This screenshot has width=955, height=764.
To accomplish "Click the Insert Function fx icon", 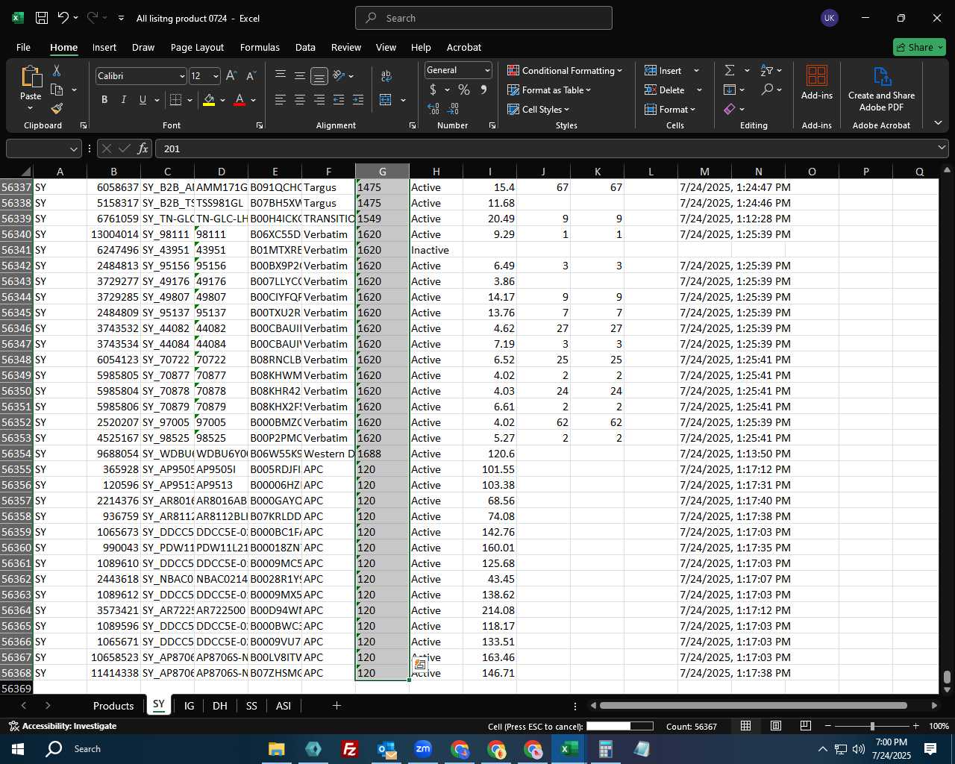I will (x=143, y=148).
